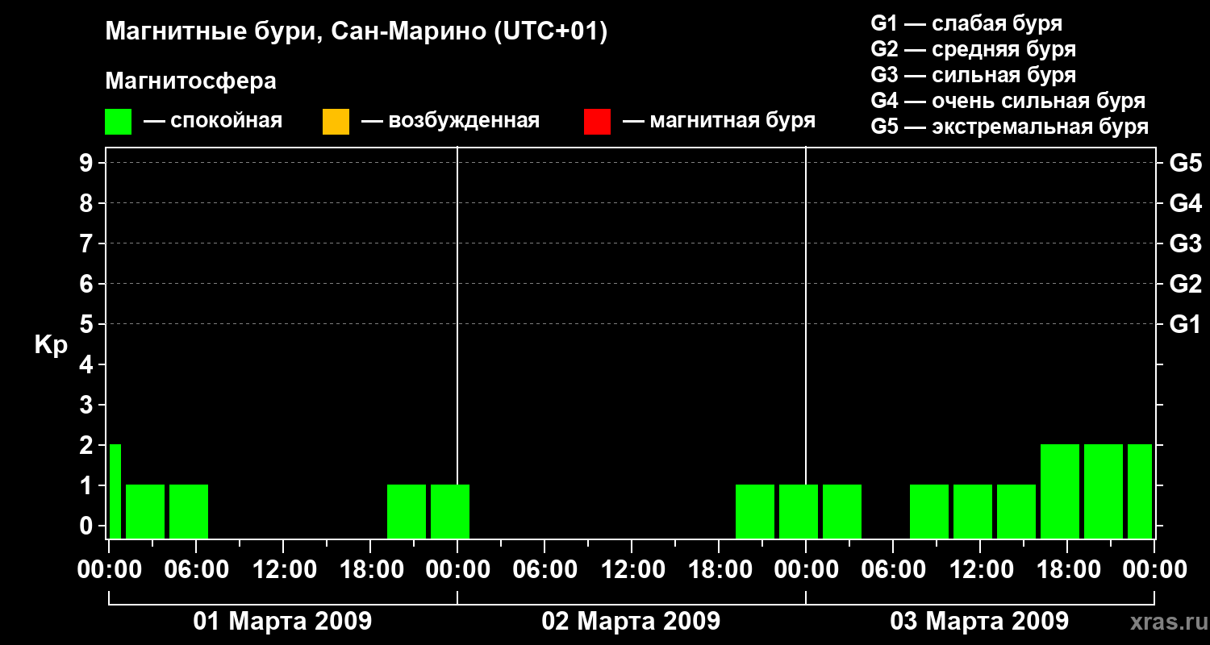1210x645 pixels.
Task: Select the chart title Магнитные бури, Сан-Марино (UTC+01)
Action: [356, 32]
